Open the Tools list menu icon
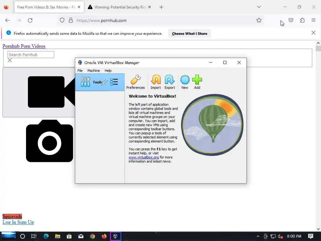This screenshot has height=241, width=321. (114, 82)
